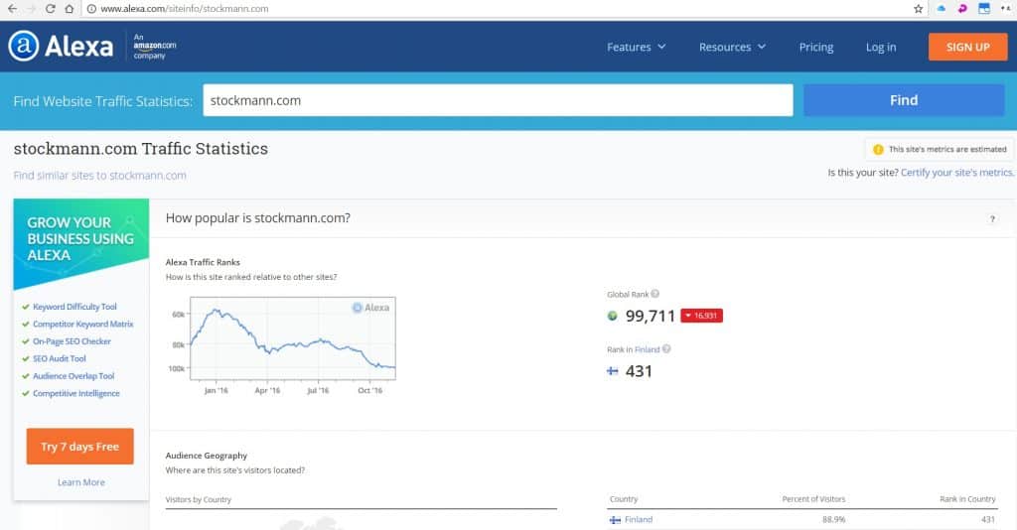Click Learn More link in sidebar
This screenshot has height=530, width=1017.
coord(81,482)
